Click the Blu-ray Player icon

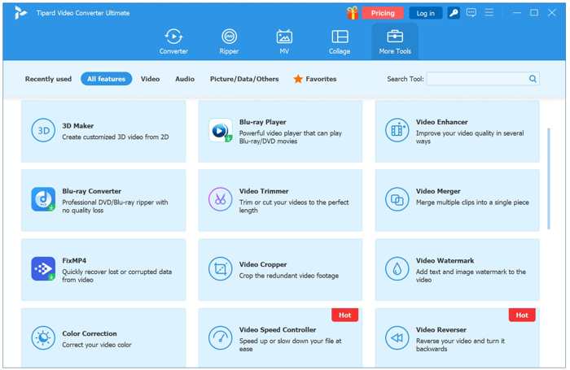point(221,130)
